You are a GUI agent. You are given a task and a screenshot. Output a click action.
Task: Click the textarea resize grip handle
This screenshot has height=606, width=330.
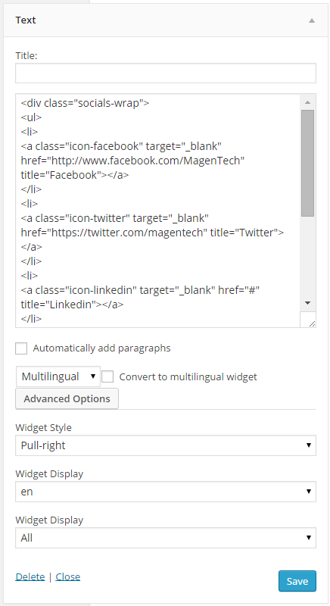tap(312, 323)
